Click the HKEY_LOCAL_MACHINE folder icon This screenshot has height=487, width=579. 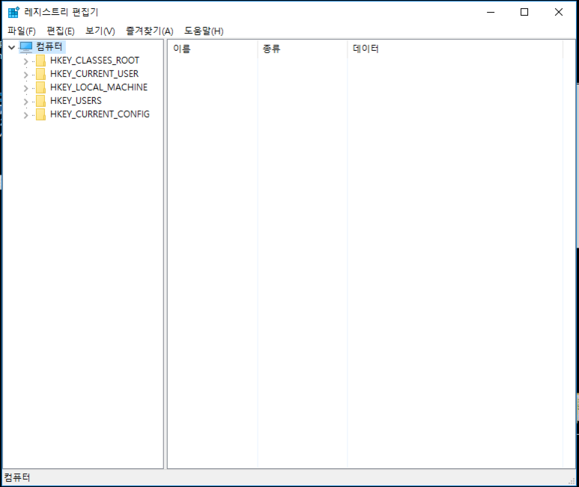coord(40,88)
